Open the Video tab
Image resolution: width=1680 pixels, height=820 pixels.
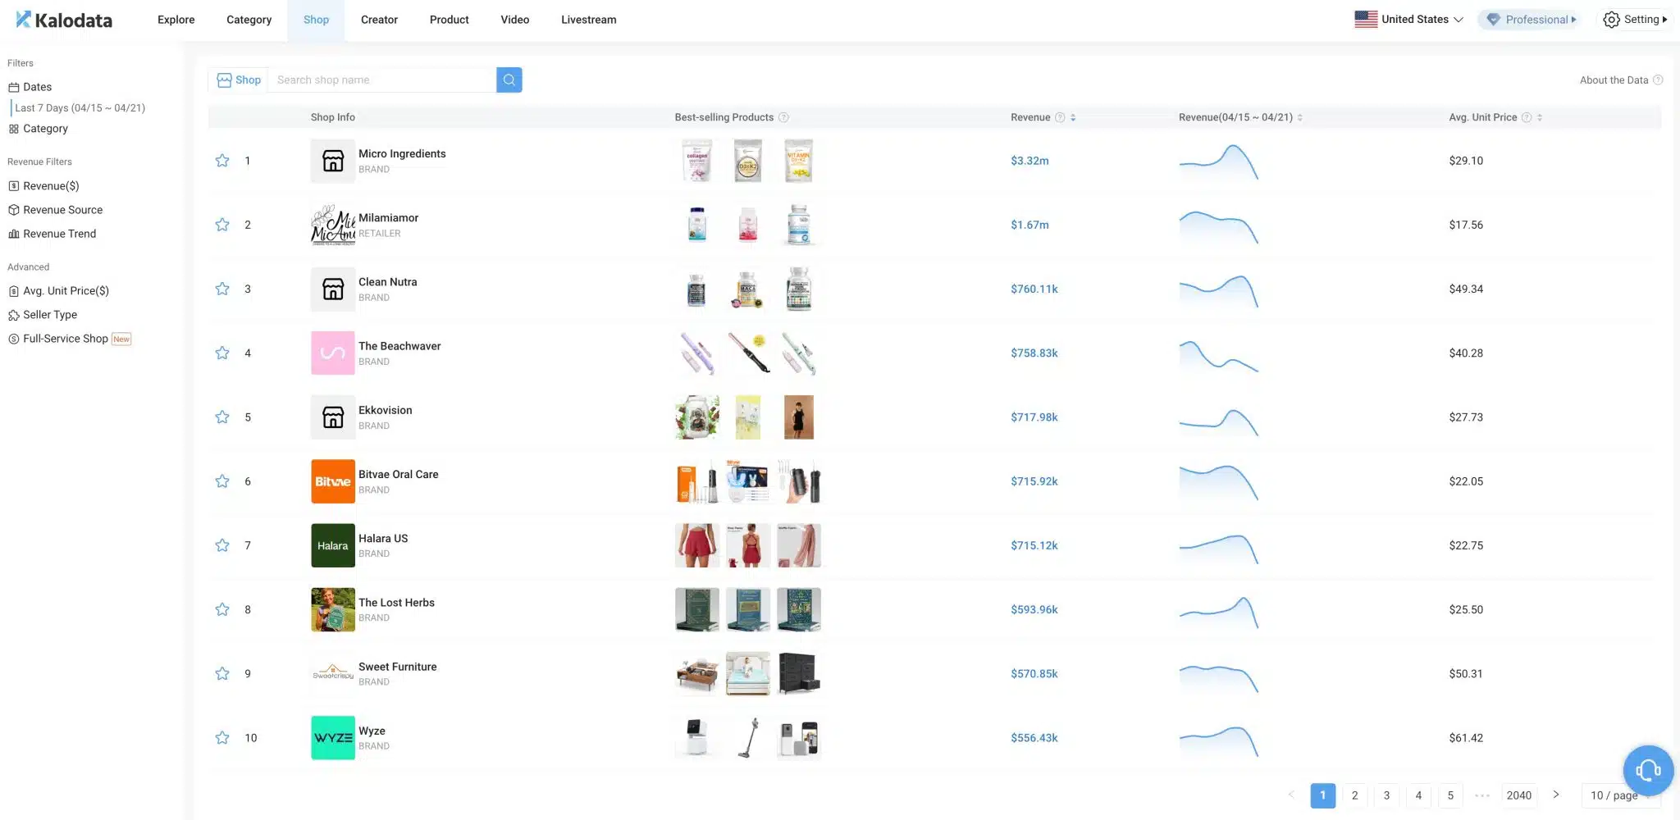click(515, 20)
